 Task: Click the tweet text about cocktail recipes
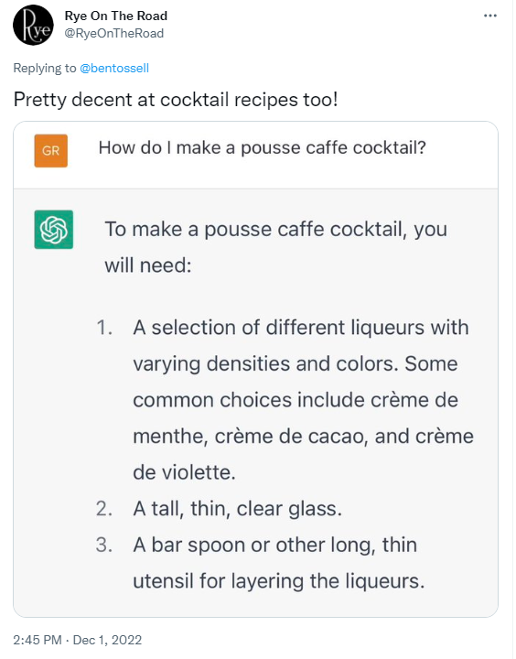coord(176,100)
